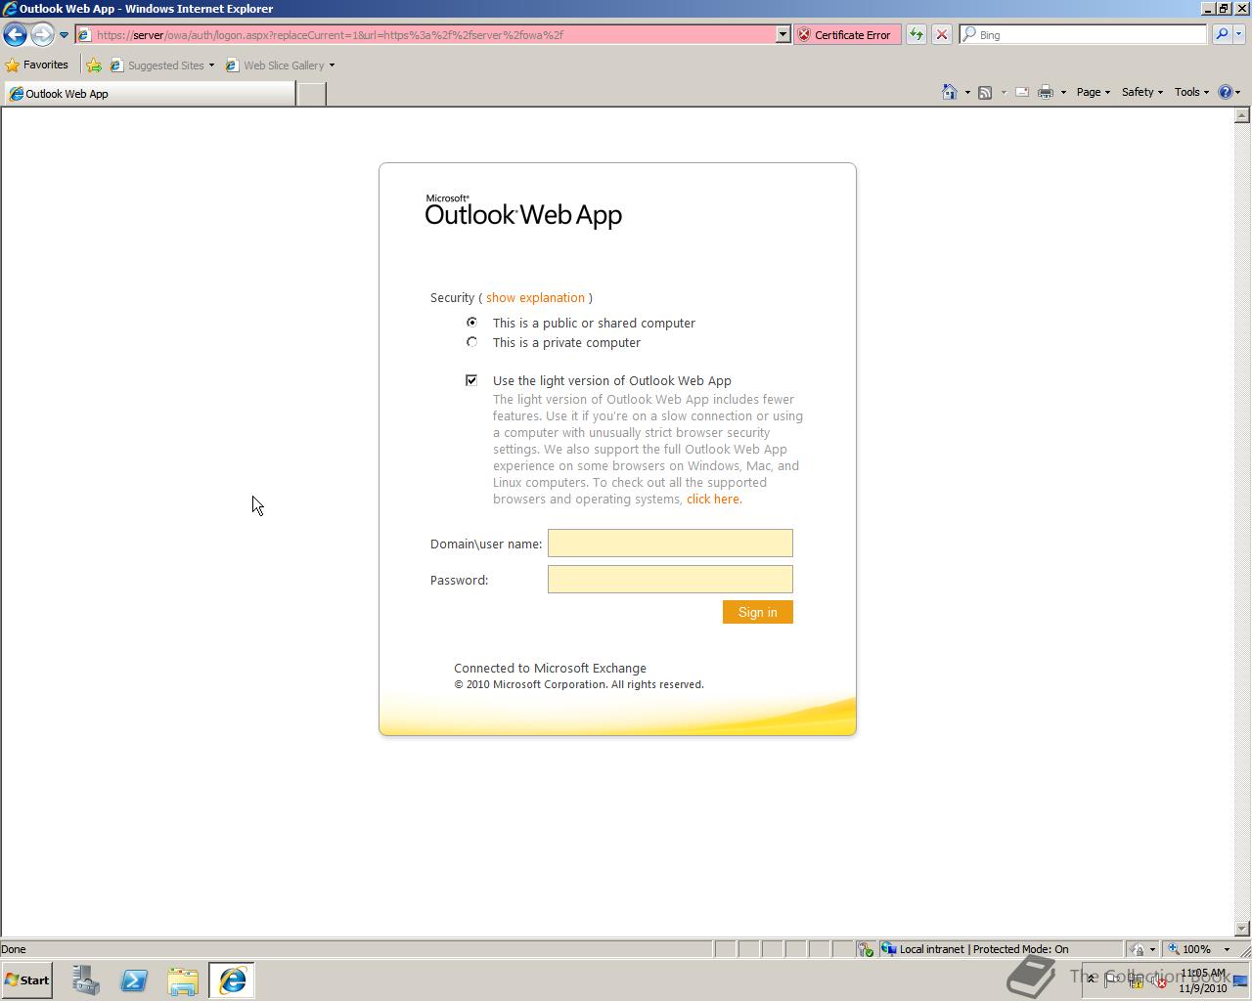The width and height of the screenshot is (1252, 1001).
Task: Open Suggested Sites in favorites bar
Action: pyautogui.click(x=162, y=65)
